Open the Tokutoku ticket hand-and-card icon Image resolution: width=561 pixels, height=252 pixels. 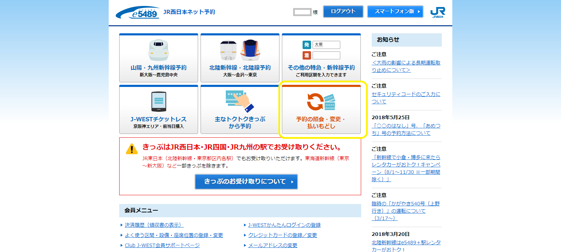pyautogui.click(x=240, y=101)
